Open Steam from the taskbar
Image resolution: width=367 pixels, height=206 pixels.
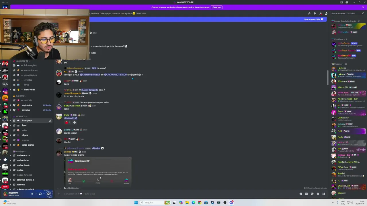point(212,203)
